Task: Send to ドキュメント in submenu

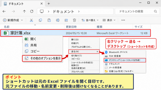Action: [x=125, y=64]
